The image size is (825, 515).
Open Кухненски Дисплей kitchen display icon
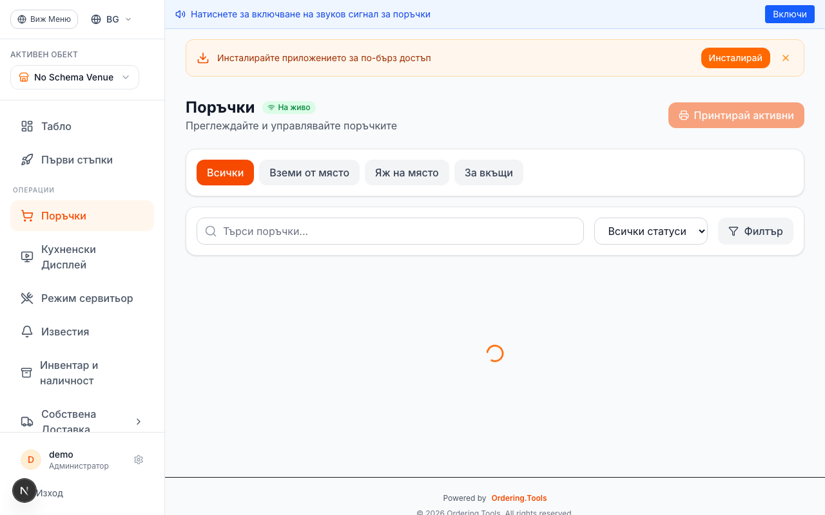(x=26, y=256)
